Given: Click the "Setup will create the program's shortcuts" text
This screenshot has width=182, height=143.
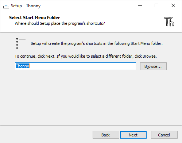Looking at the screenshot, I should point(97,43).
